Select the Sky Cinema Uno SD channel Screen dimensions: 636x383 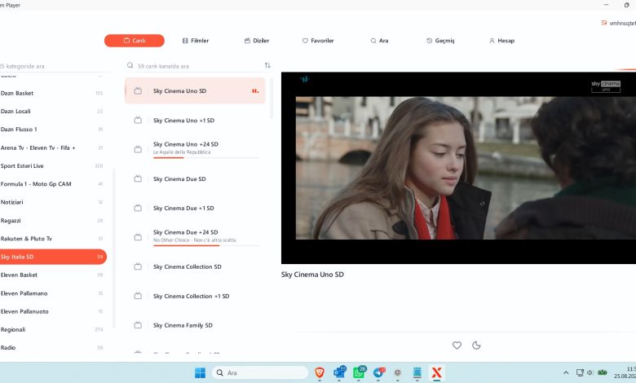coord(195,90)
